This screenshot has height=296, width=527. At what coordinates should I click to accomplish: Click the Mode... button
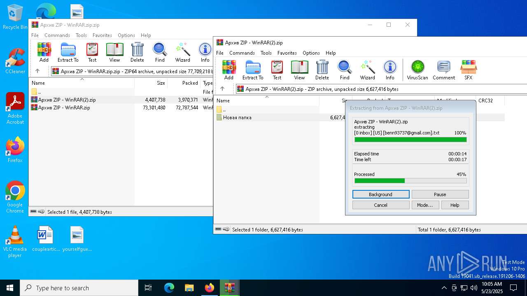(425, 205)
